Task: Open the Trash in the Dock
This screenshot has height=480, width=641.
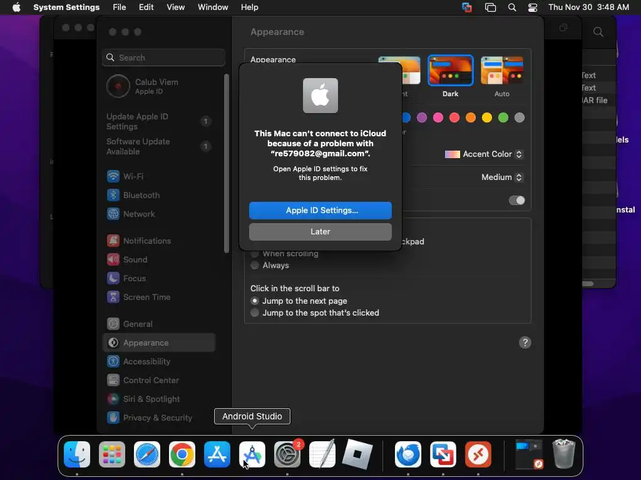Action: [564, 454]
